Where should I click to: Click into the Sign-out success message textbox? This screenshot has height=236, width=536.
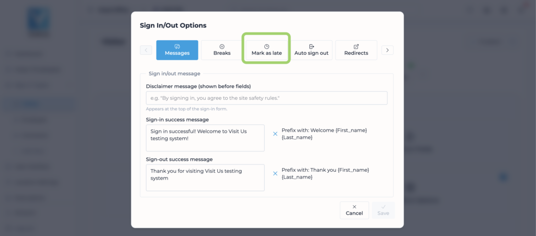tap(205, 178)
